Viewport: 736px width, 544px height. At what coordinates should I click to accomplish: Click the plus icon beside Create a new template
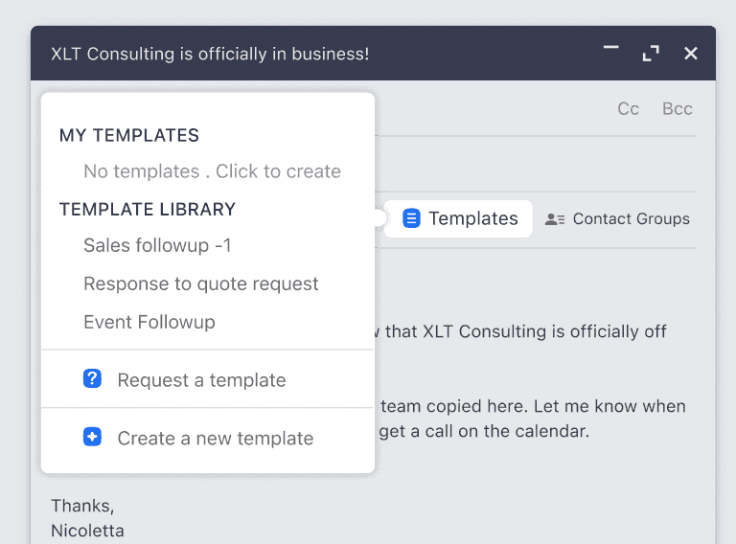point(92,437)
